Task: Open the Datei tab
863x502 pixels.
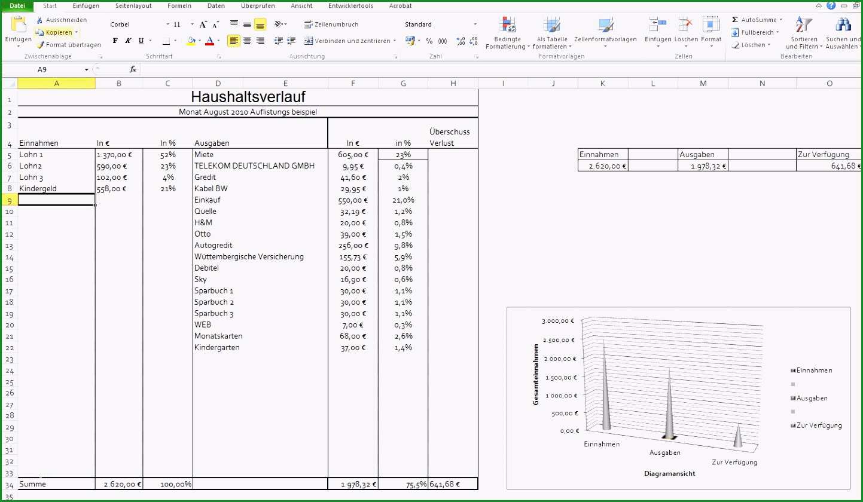Action: click(16, 5)
